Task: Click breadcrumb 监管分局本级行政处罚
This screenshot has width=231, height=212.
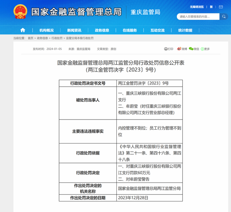Action: coord(80,38)
